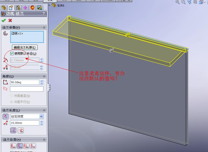Select Outer Virtual Sharp length option
The image size is (208, 152).
tap(13, 130)
